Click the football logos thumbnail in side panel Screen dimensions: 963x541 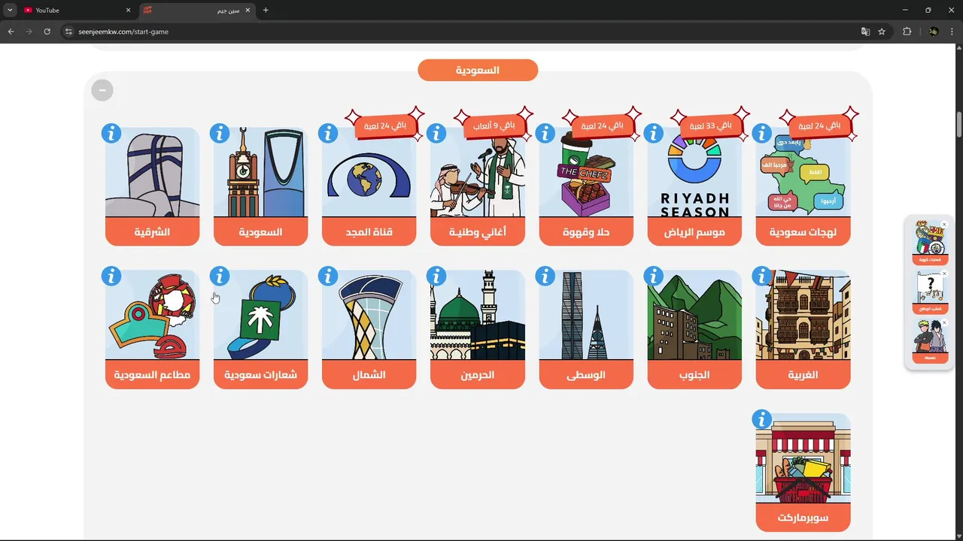pyautogui.click(x=931, y=239)
